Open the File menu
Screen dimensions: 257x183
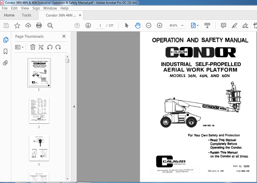click(x=4, y=8)
